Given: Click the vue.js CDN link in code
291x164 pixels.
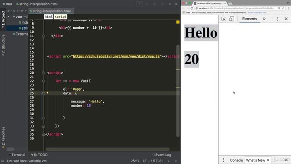Looking at the screenshot, I should (x=116, y=56).
